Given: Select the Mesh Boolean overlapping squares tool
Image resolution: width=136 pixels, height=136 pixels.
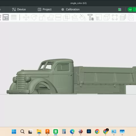Looking at the screenshot, I should point(67,17).
